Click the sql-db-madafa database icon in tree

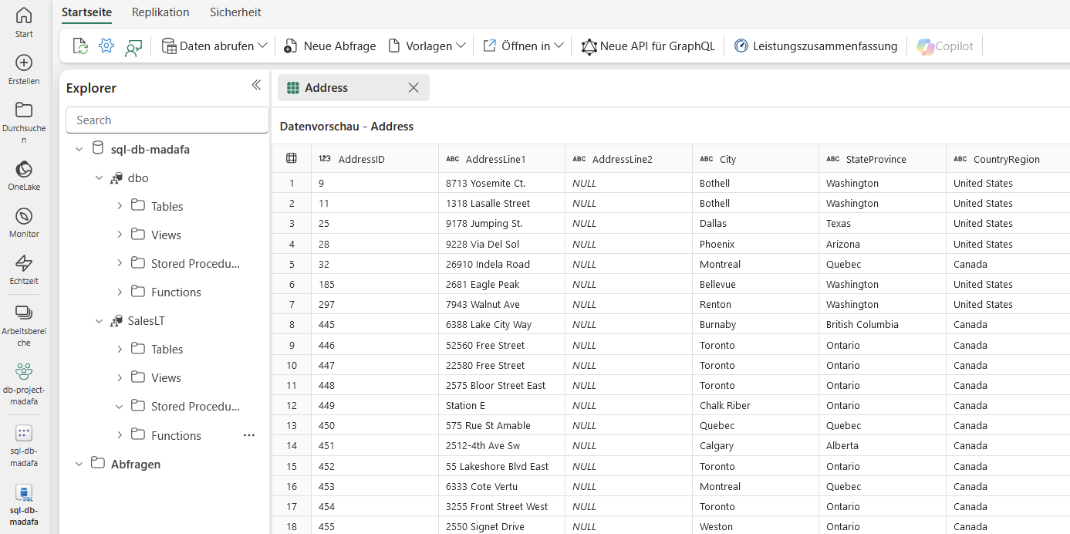(x=98, y=148)
